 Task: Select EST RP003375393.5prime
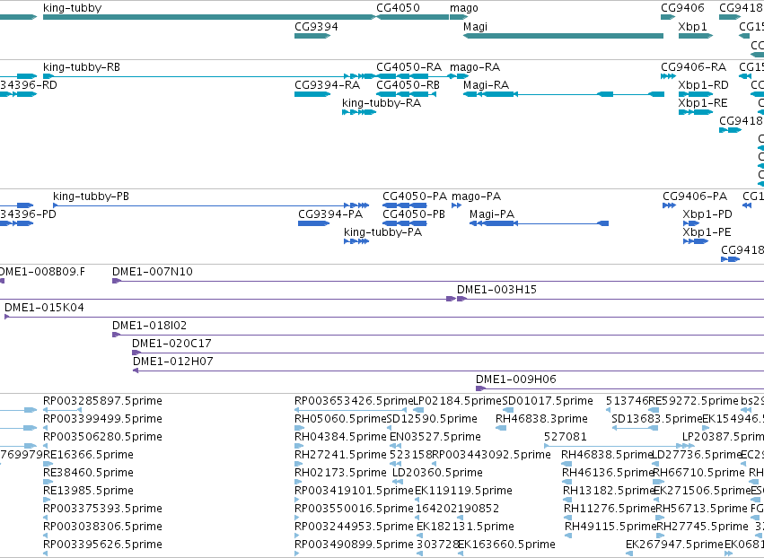[x=45, y=518]
